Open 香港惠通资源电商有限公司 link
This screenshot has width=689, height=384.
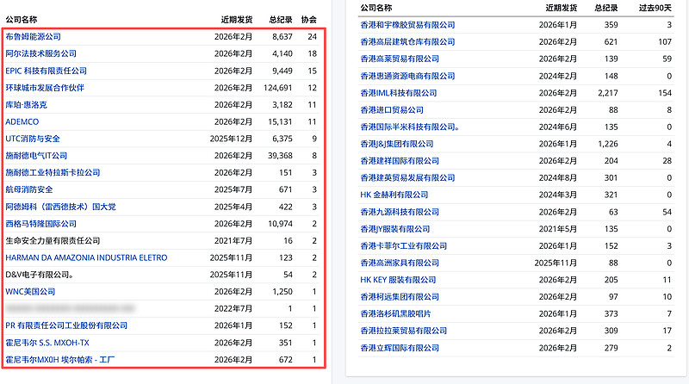(x=407, y=76)
